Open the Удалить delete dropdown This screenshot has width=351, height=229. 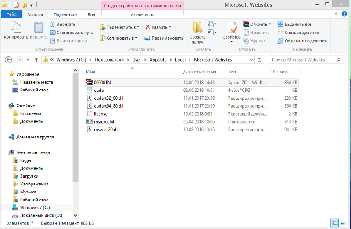[158, 27]
